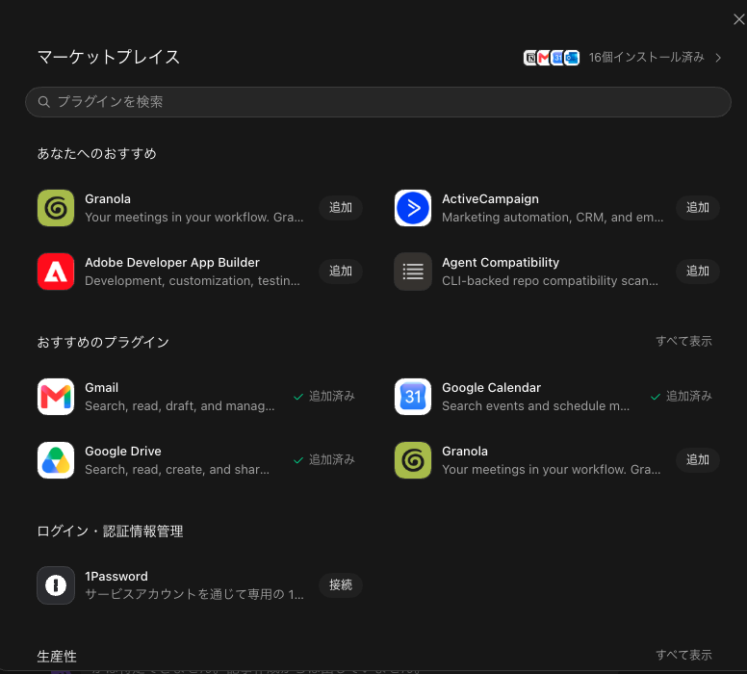This screenshot has height=674, width=747.
Task: Click the Calendar icon in installed plugins
Action: coord(557,58)
